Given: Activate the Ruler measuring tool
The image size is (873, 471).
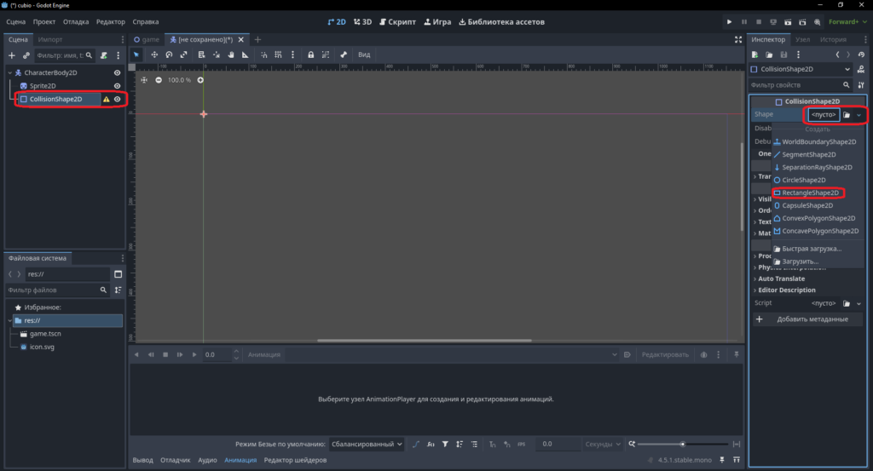Looking at the screenshot, I should tap(245, 55).
